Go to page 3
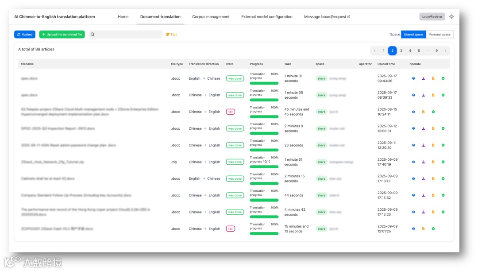Viewport: 478px width, 271px height. pyautogui.click(x=401, y=50)
